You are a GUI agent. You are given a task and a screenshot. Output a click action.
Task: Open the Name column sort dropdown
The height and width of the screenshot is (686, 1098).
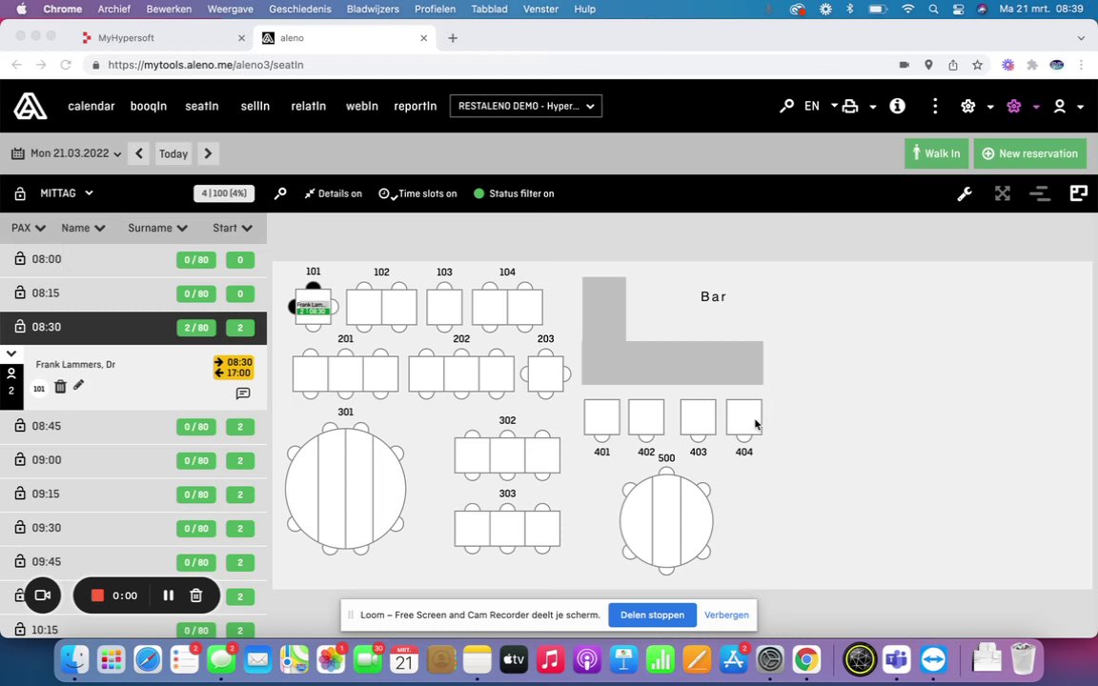[x=83, y=229]
